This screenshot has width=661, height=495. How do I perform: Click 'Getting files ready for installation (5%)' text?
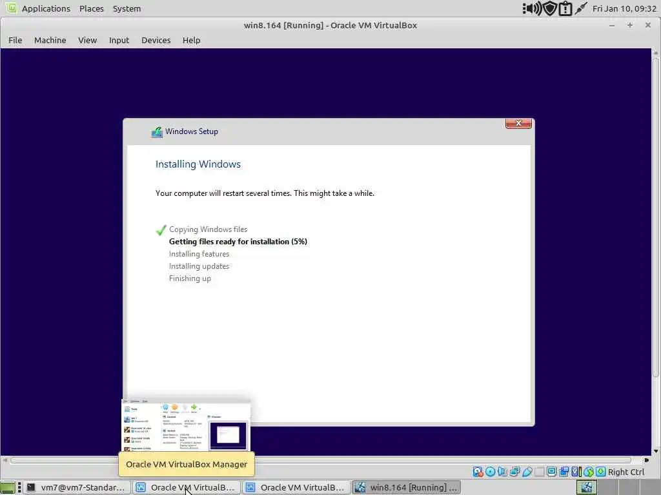pyautogui.click(x=238, y=242)
